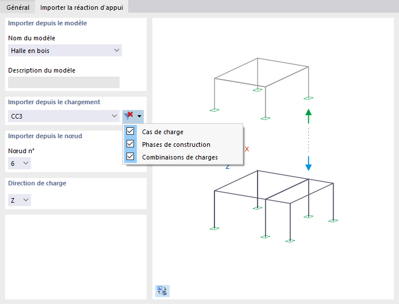Click the Importer depuis le nœud heading
Image resolution: width=399 pixels, height=304 pixels.
pos(45,136)
